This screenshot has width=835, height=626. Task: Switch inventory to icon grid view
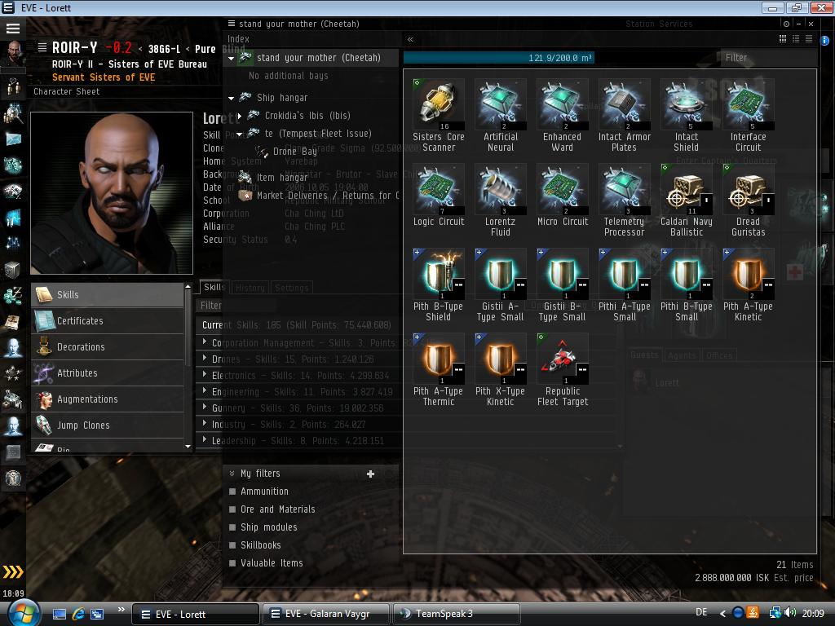point(782,38)
